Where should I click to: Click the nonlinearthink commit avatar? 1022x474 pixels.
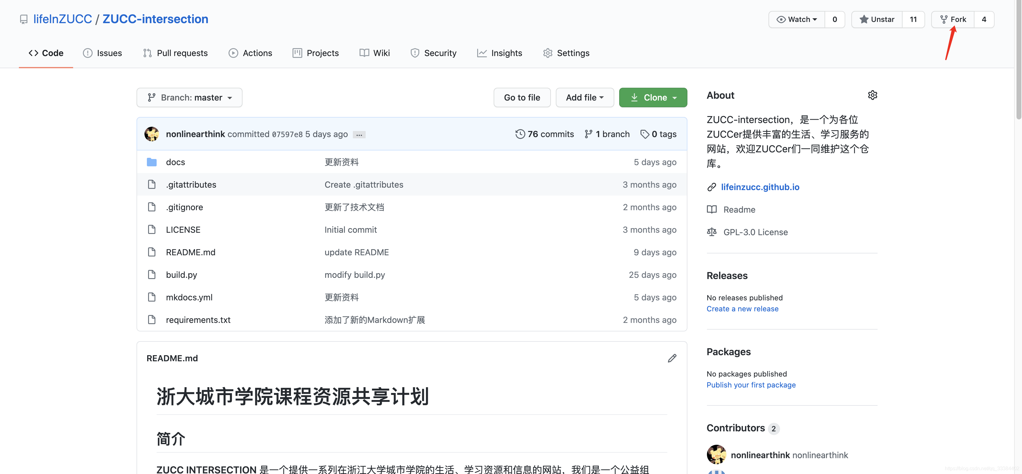coord(151,134)
